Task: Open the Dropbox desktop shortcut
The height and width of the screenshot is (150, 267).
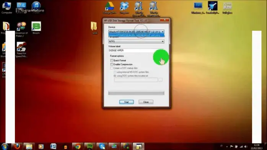Action: point(124,8)
